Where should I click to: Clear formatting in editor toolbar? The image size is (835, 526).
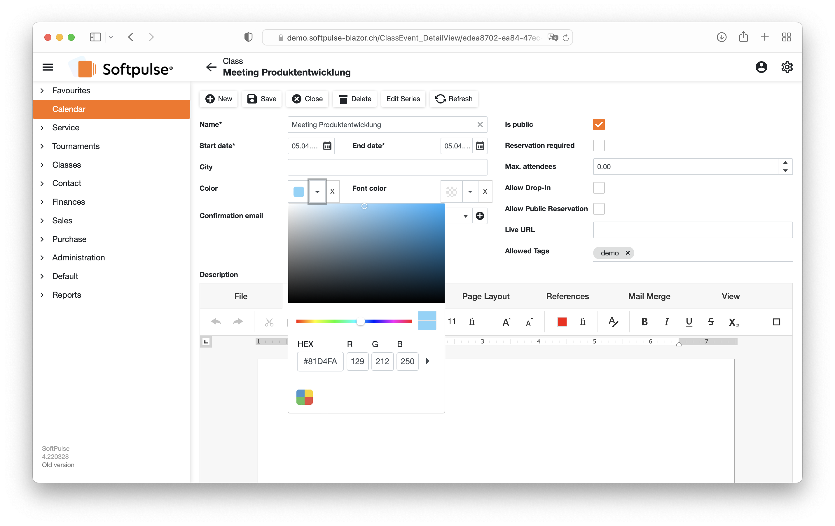point(613,322)
